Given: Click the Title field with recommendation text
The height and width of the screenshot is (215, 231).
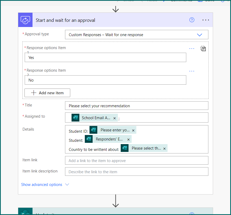Looking at the screenshot, I should (x=137, y=106).
